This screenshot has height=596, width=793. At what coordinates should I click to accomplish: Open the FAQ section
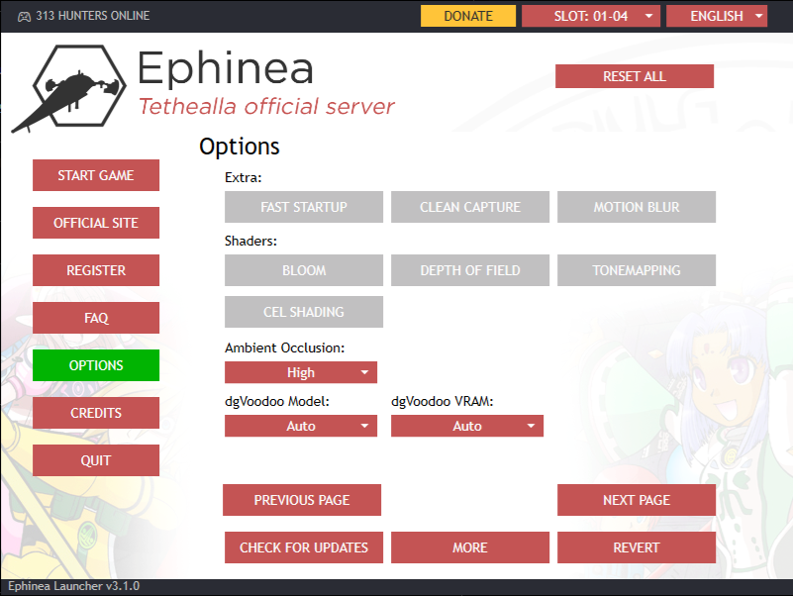(96, 318)
